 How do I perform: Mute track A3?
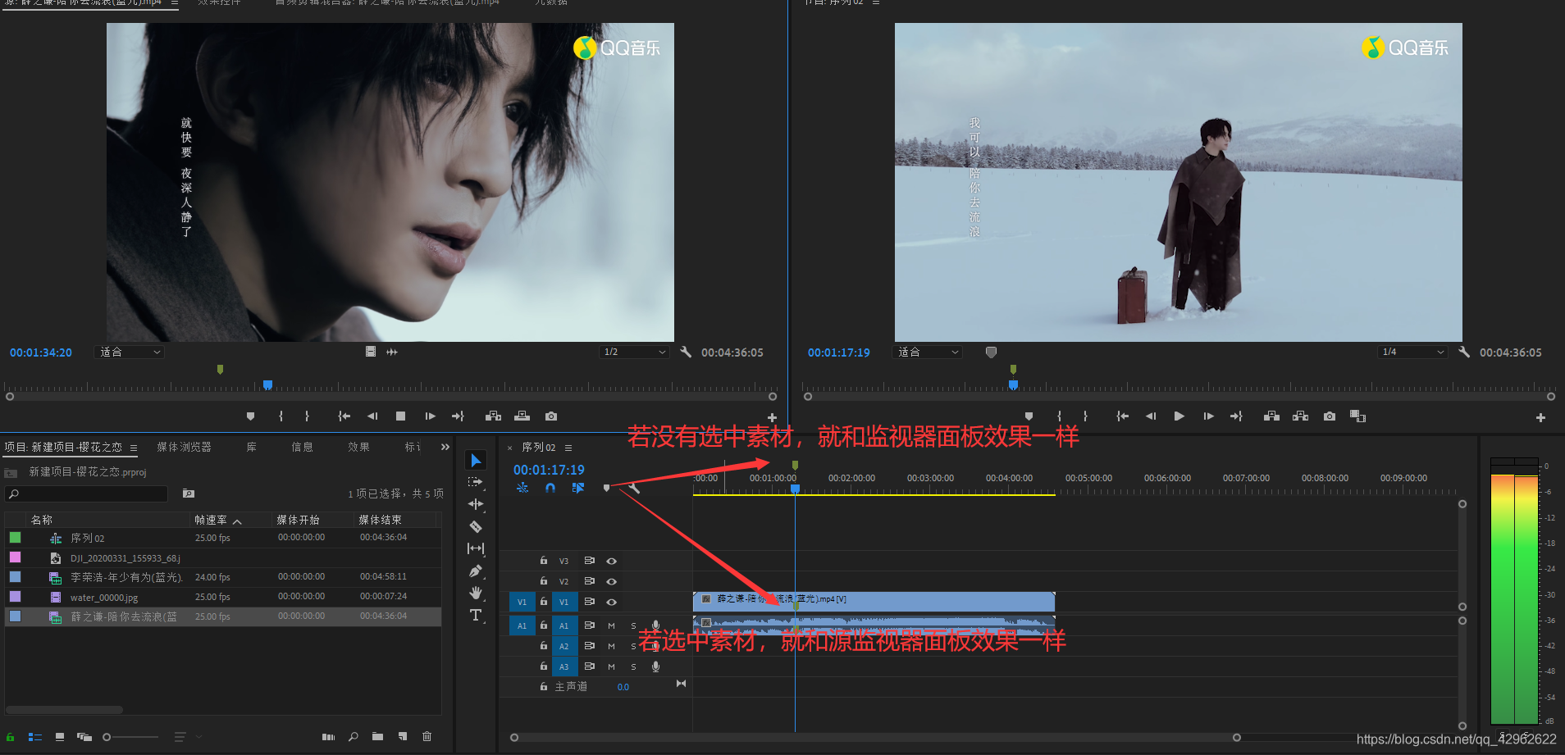click(611, 666)
